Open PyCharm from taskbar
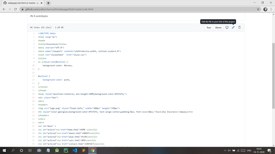This screenshot has height=154, width=275. point(66,150)
